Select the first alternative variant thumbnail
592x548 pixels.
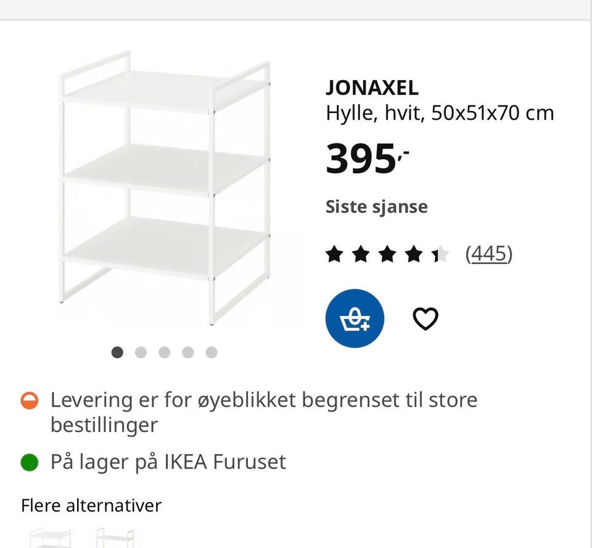(51, 538)
